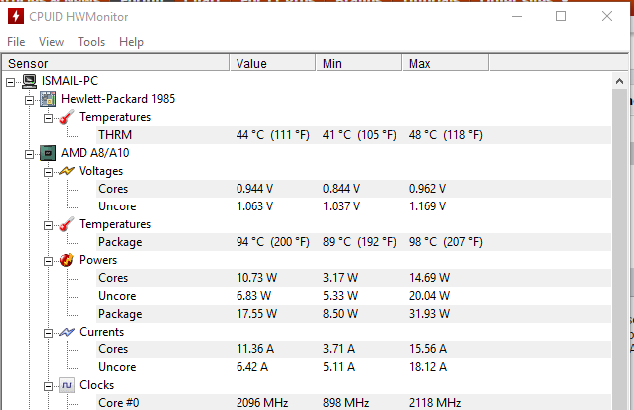
Task: Click the 898 MHz min value
Action: tap(346, 403)
